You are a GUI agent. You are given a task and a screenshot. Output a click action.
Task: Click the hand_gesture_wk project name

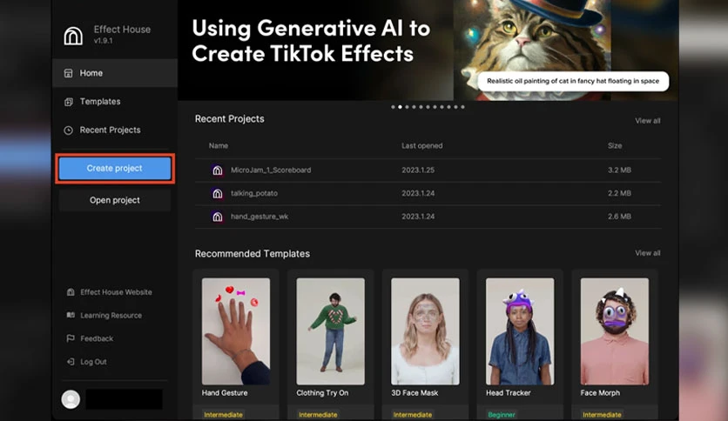(x=260, y=217)
